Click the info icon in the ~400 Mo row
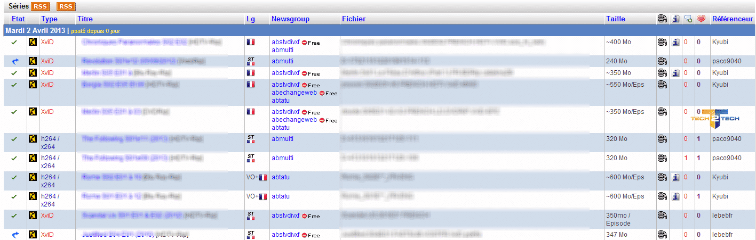 tap(675, 42)
